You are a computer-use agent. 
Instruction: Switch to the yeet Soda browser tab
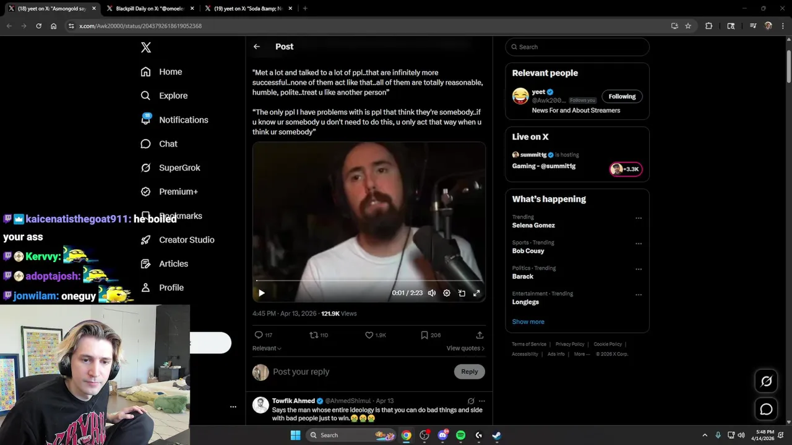247,9
